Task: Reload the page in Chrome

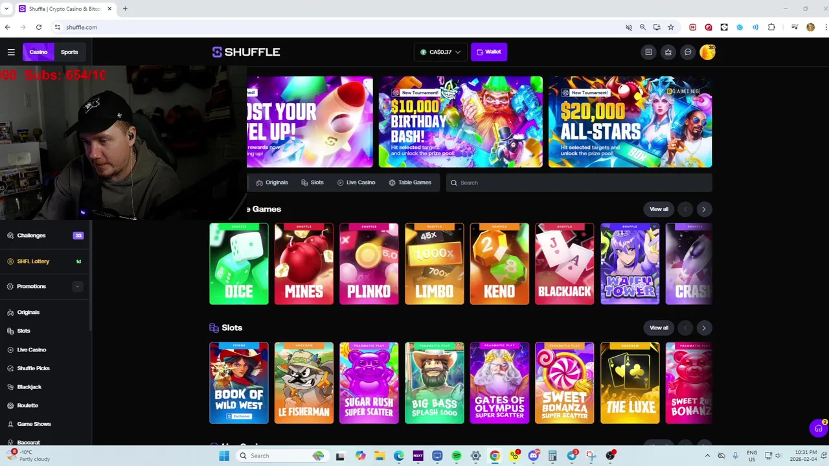Action: click(x=39, y=27)
